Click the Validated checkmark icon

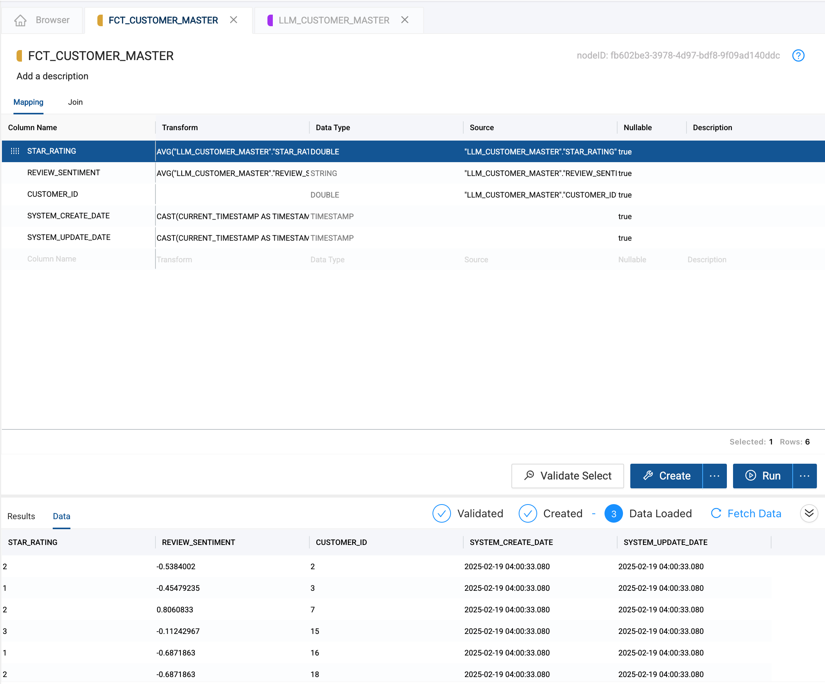[x=441, y=513]
